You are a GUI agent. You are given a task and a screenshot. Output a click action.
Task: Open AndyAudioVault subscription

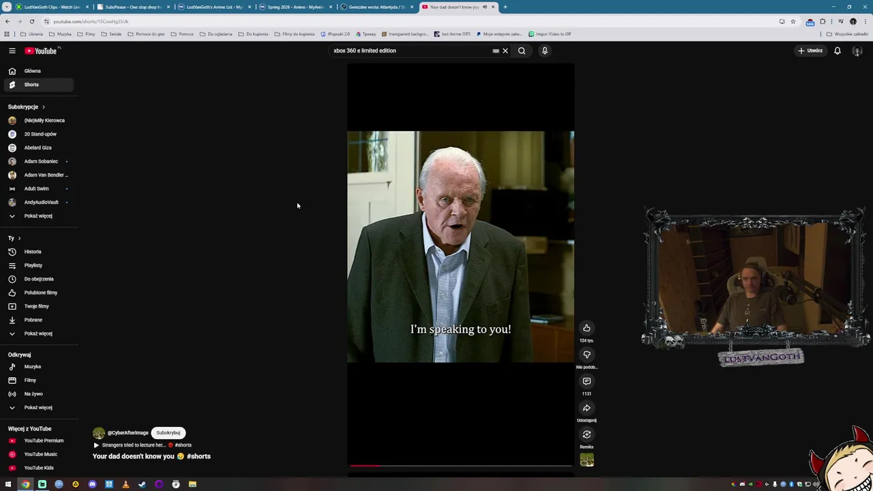tap(39, 202)
